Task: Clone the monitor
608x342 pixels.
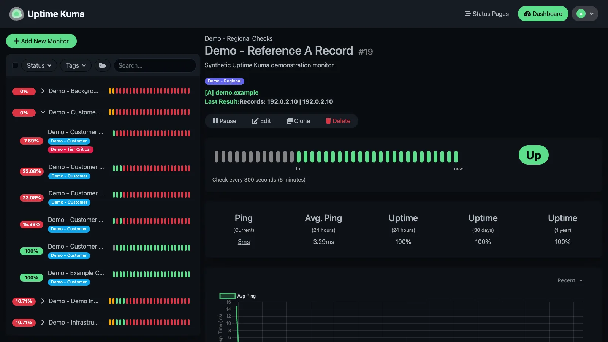Action: (298, 121)
